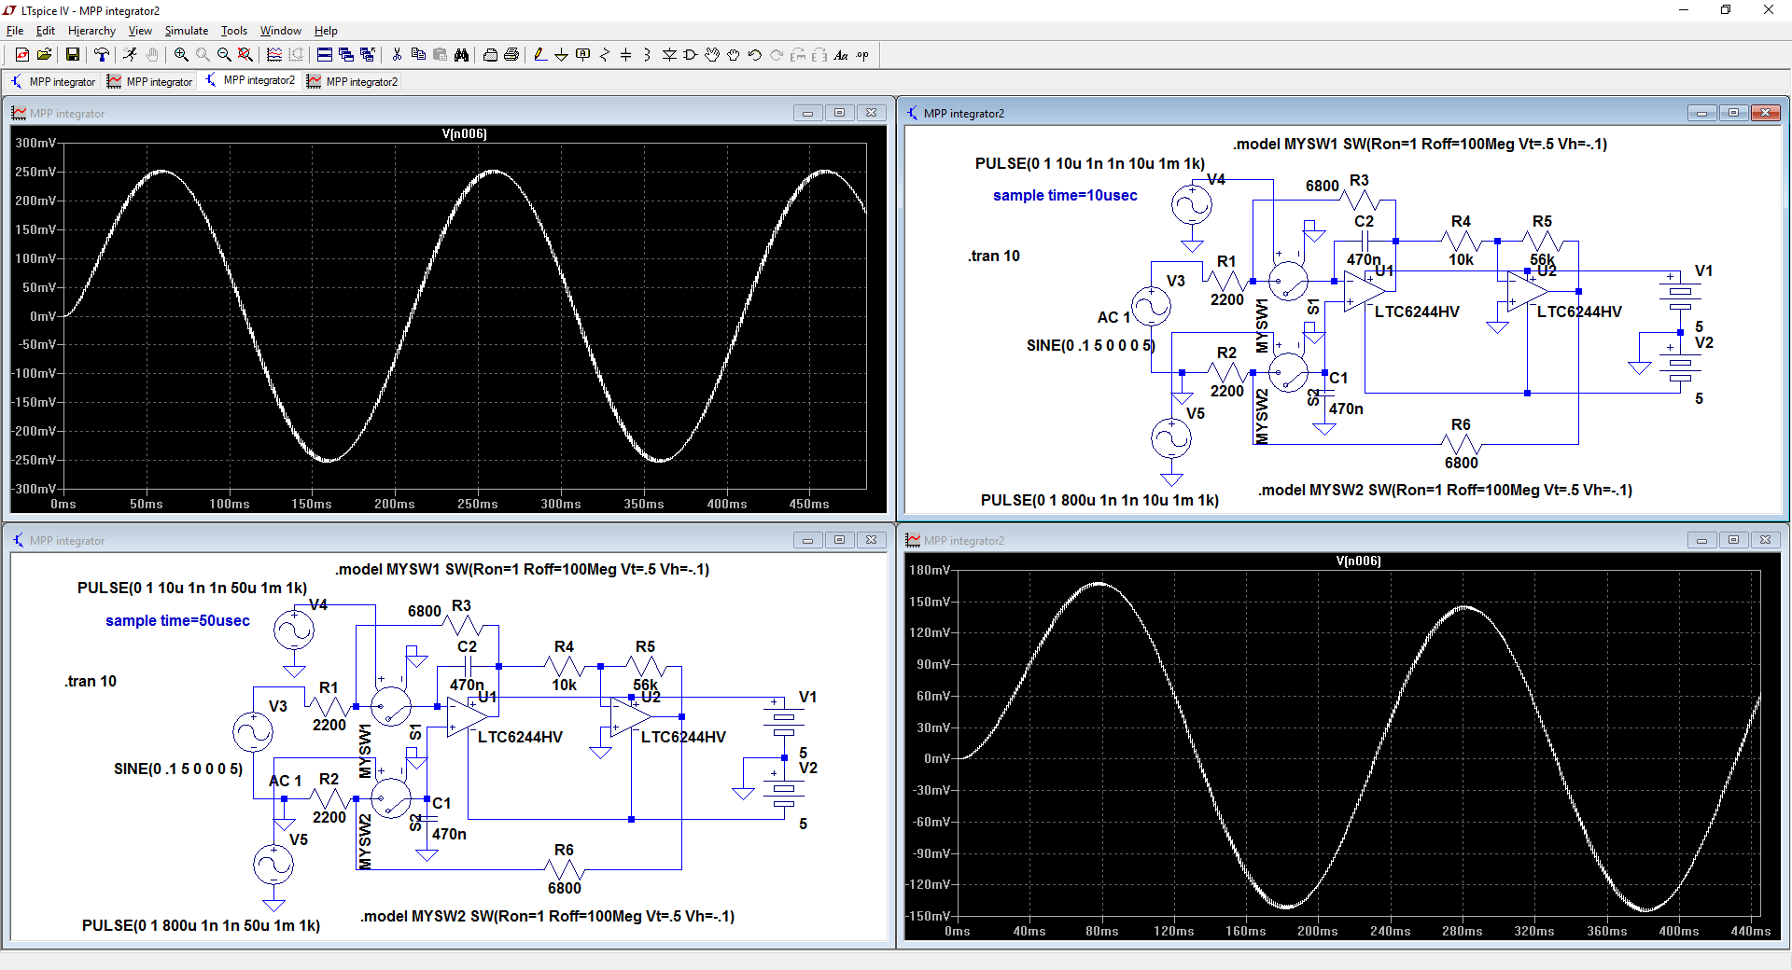Click the Undo arrow icon

(755, 55)
